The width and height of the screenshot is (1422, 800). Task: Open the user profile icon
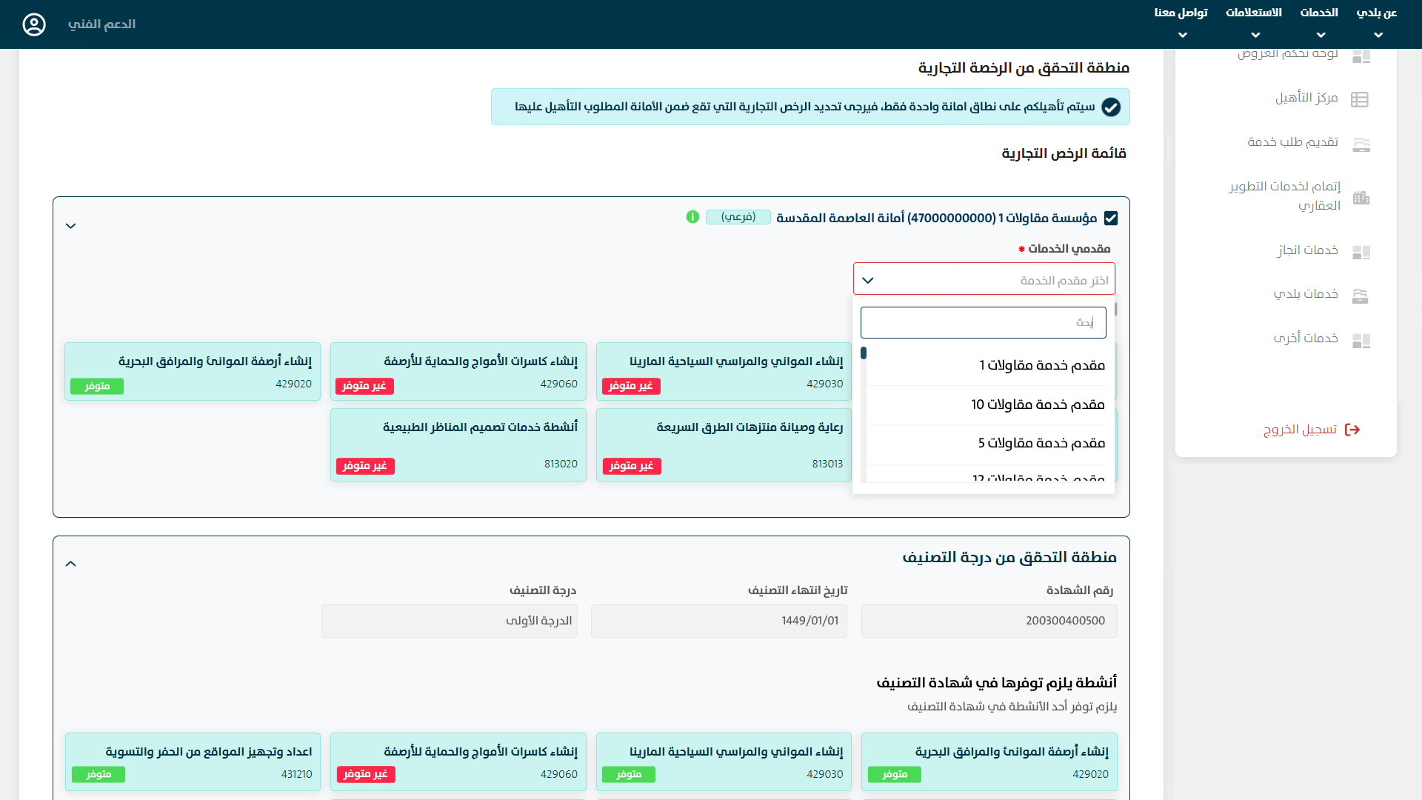[x=34, y=24]
